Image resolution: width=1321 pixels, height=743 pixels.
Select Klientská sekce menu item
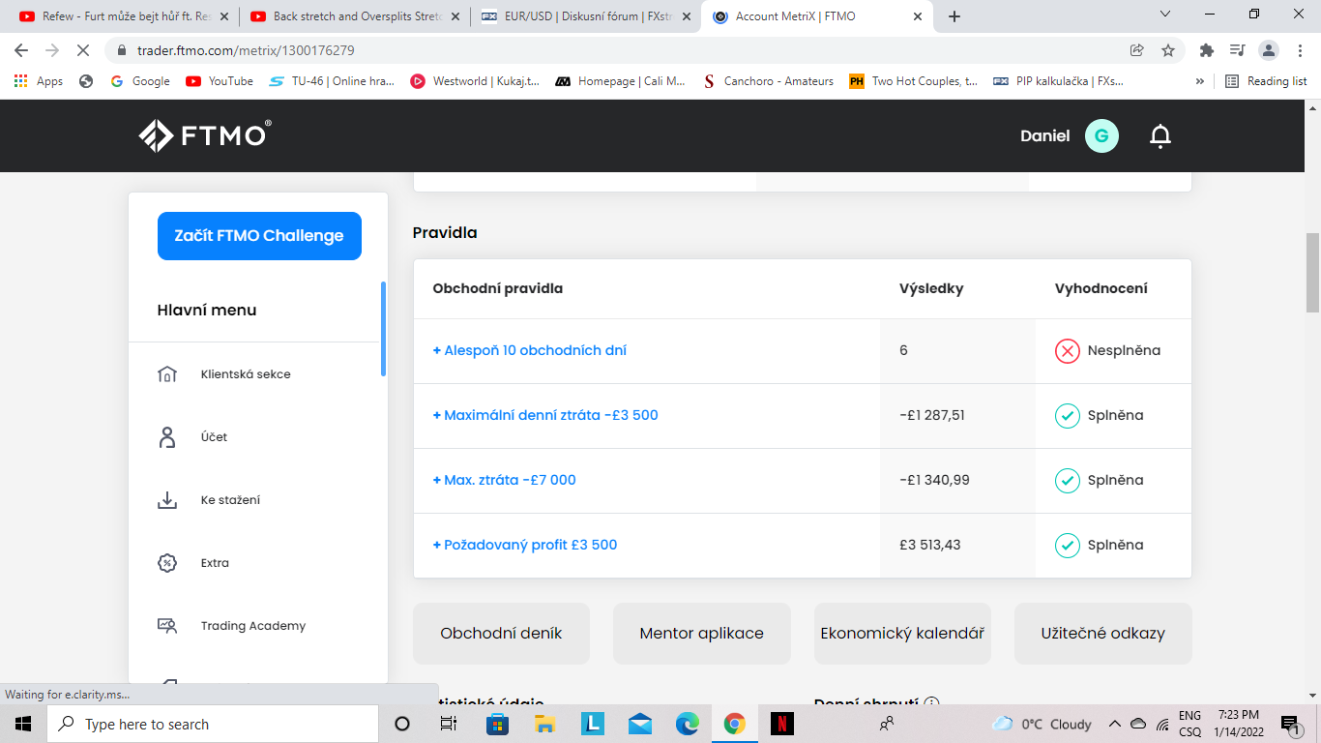click(246, 374)
